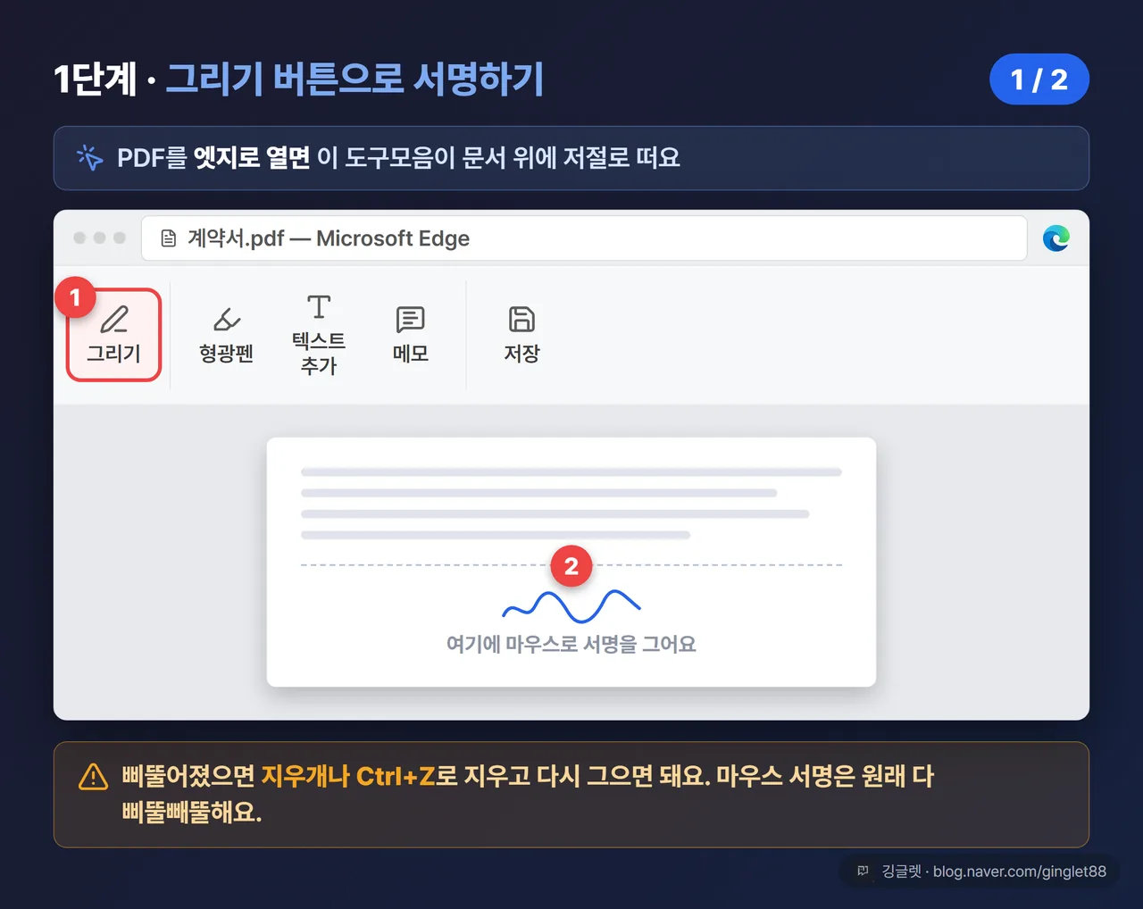Click the 1 / 2 page indicator badge
The width and height of the screenshot is (1143, 909).
tap(1039, 79)
